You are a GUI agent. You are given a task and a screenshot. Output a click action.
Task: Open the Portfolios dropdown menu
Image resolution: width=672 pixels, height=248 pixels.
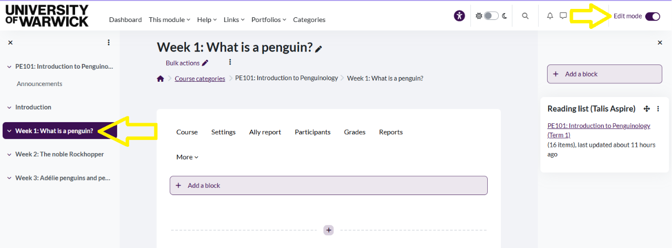pos(269,19)
